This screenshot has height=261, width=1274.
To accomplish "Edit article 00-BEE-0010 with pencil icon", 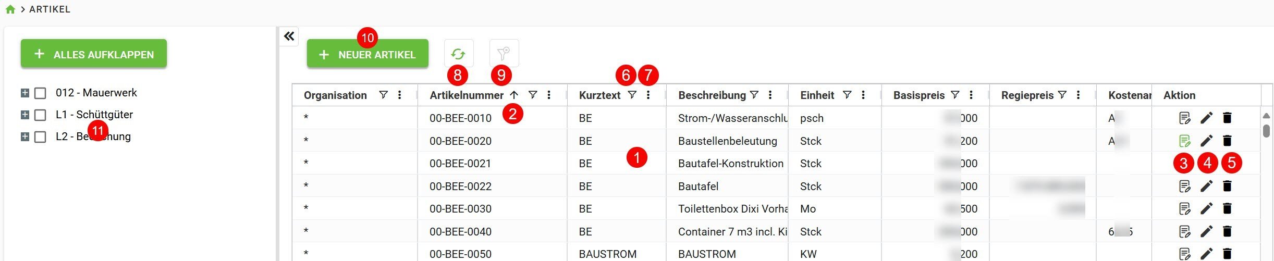I will 1206,118.
